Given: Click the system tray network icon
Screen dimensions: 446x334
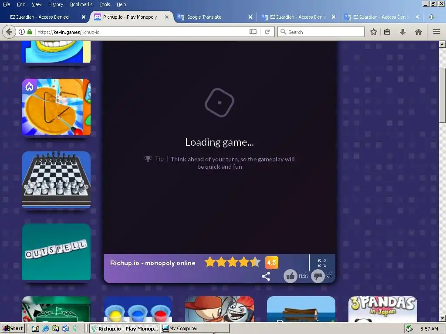Looking at the screenshot, I should 409,328.
